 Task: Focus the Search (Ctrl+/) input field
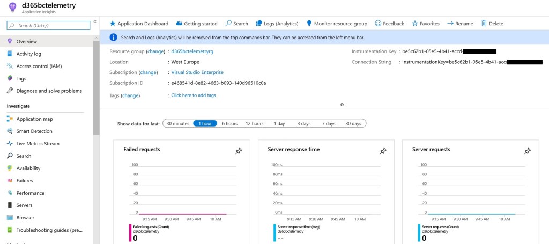click(48, 25)
